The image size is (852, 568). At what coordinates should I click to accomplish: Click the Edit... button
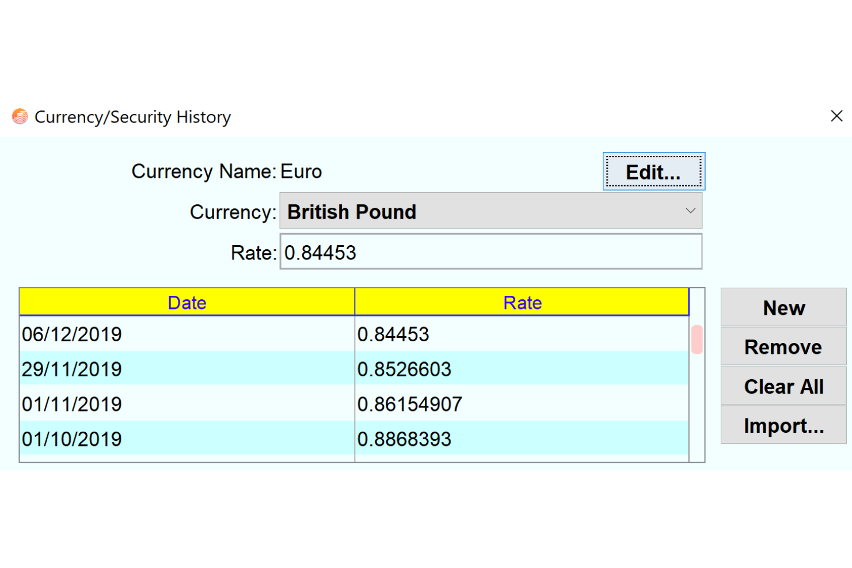click(653, 171)
